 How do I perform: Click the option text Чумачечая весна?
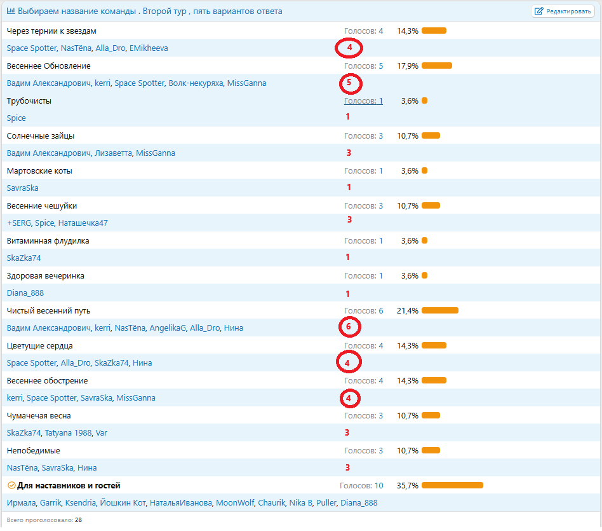[x=39, y=416]
